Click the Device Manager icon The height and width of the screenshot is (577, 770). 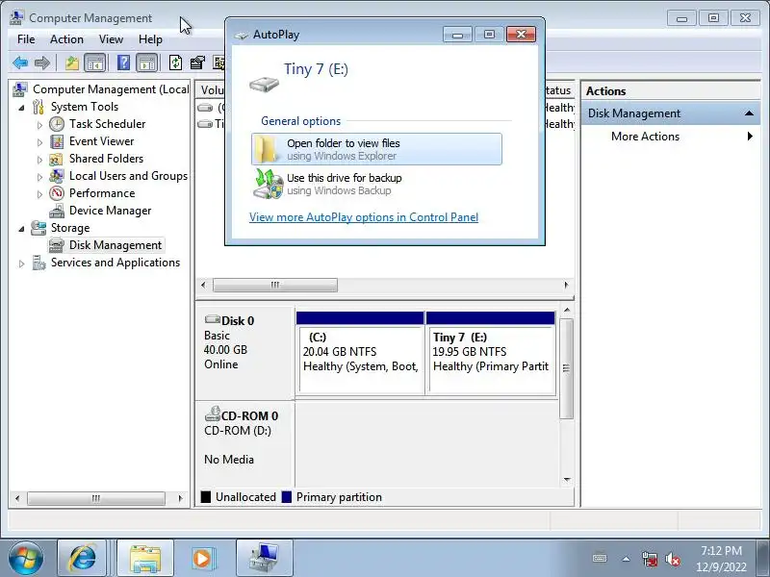57,211
